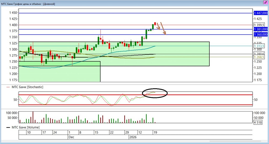
Task: Click the date label '22' on the time axis
Action: click(x=112, y=132)
